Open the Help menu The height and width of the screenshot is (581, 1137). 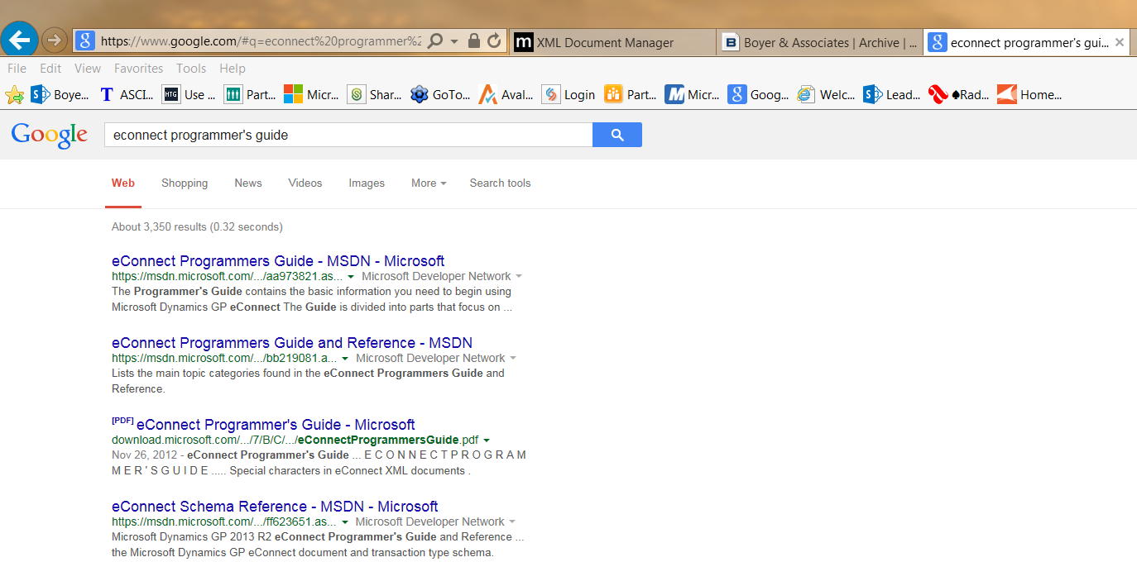point(233,69)
